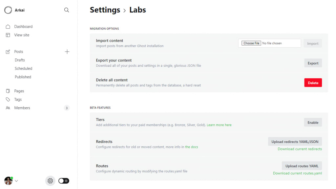Click the search magnifier icon
Image resolution: width=336 pixels, height=189 pixels.
coord(67,10)
